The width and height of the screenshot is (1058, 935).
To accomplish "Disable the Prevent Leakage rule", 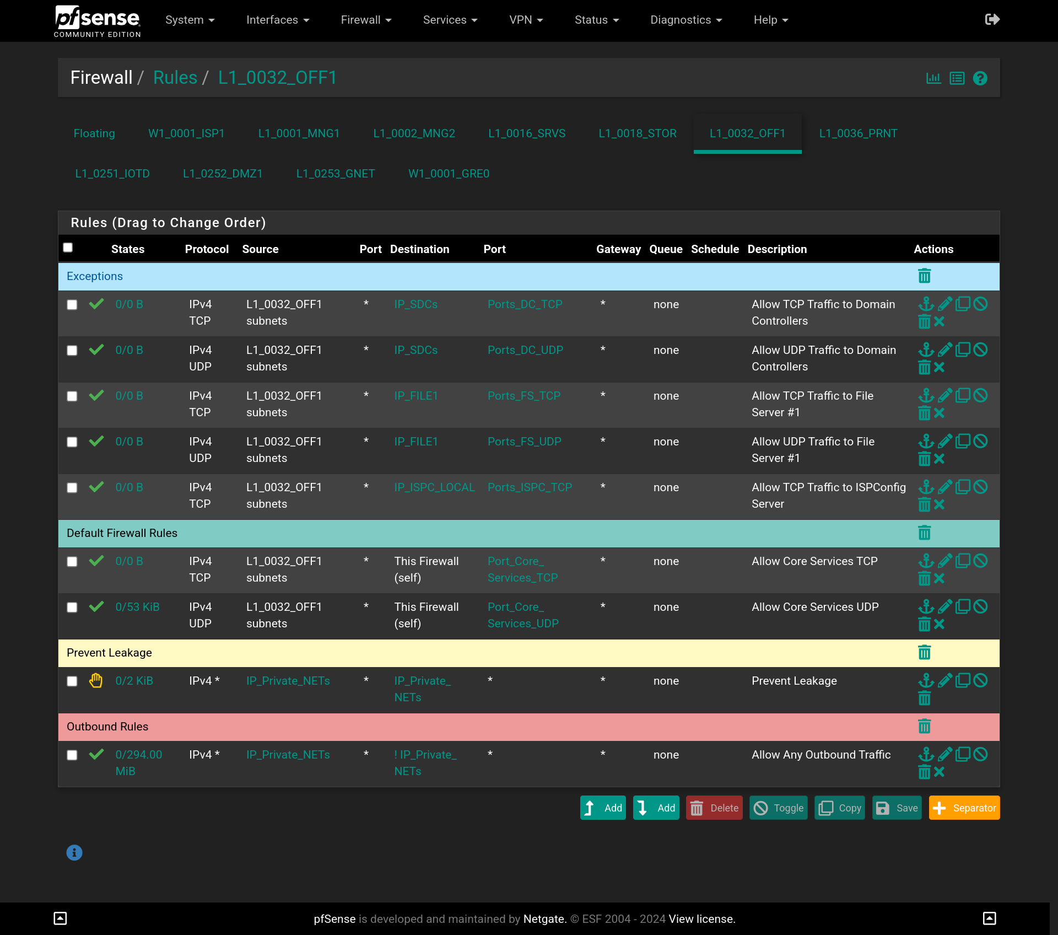I will pyautogui.click(x=980, y=680).
